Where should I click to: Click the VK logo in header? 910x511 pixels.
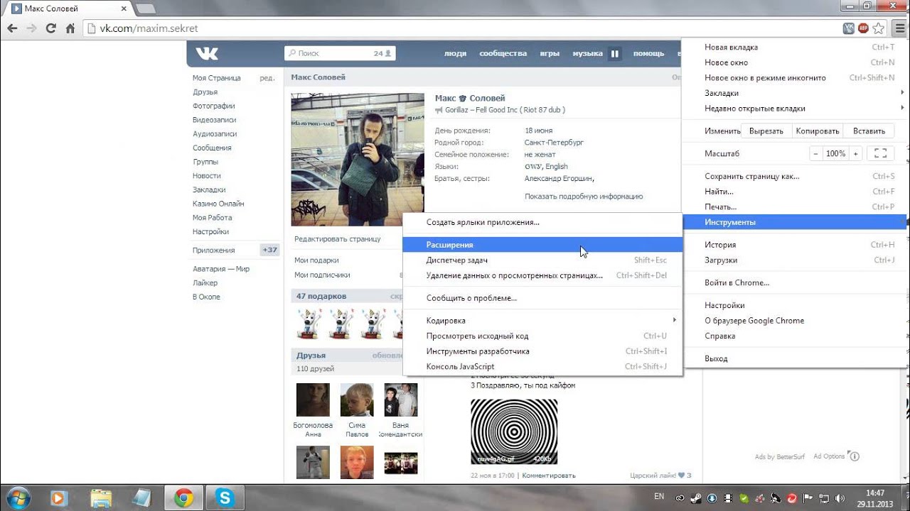(207, 53)
